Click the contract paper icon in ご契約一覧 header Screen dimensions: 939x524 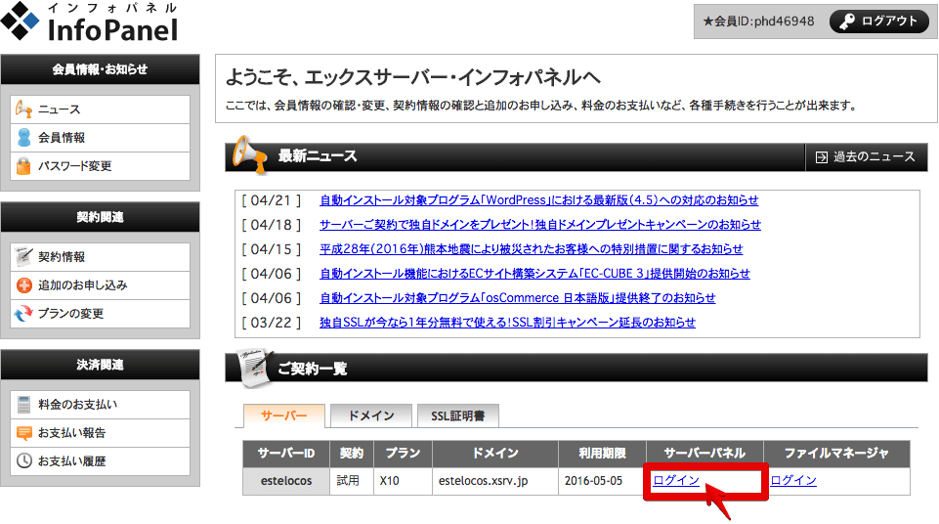coord(254,368)
